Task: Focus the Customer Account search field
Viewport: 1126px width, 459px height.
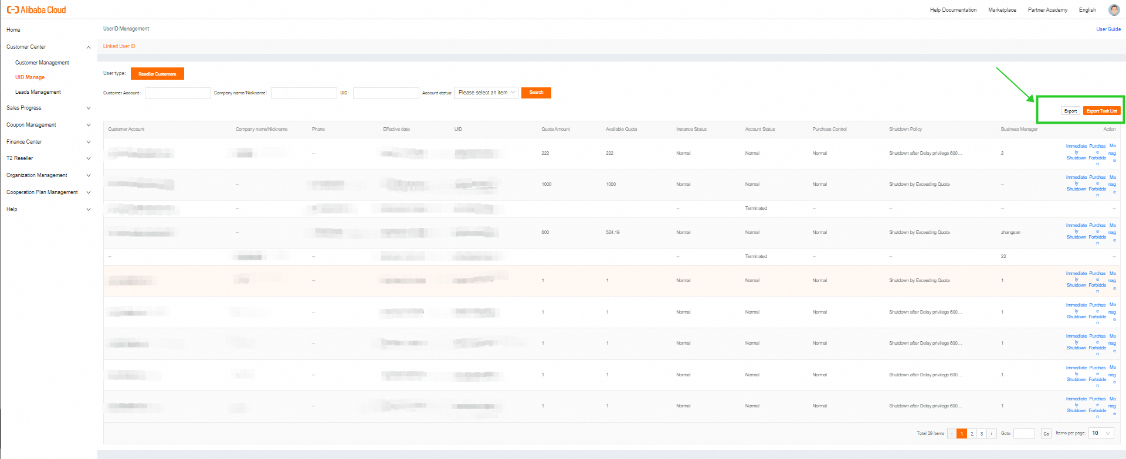Action: 178,93
